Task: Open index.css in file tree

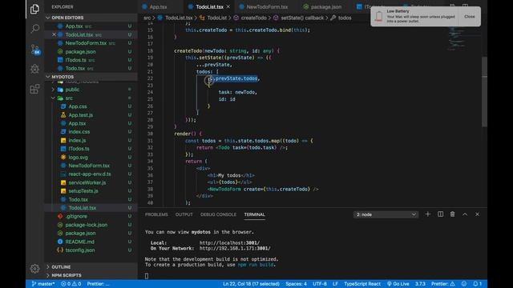Action: (x=79, y=132)
